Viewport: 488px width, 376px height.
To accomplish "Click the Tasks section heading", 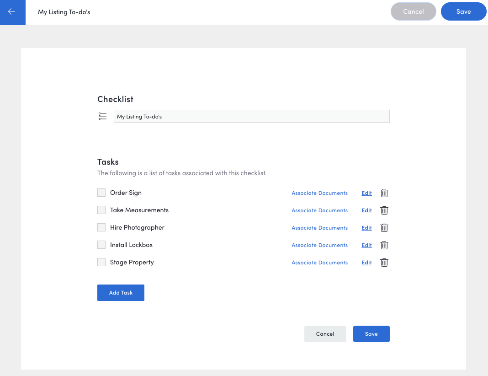I will coord(108,162).
